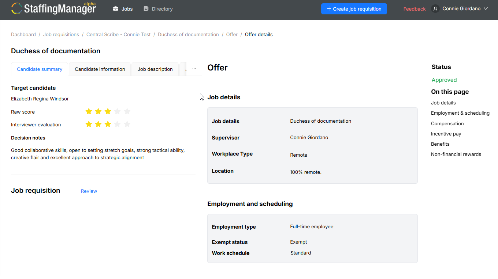Screen dimensions: 498x279
Task: Click the Approved status text
Action: (x=444, y=80)
